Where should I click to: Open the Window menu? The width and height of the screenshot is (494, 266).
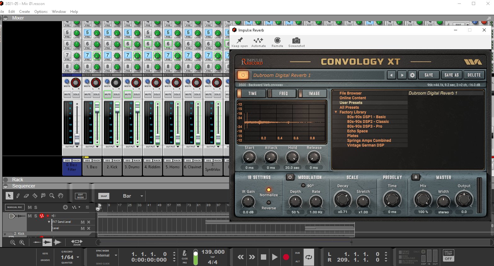point(59,12)
